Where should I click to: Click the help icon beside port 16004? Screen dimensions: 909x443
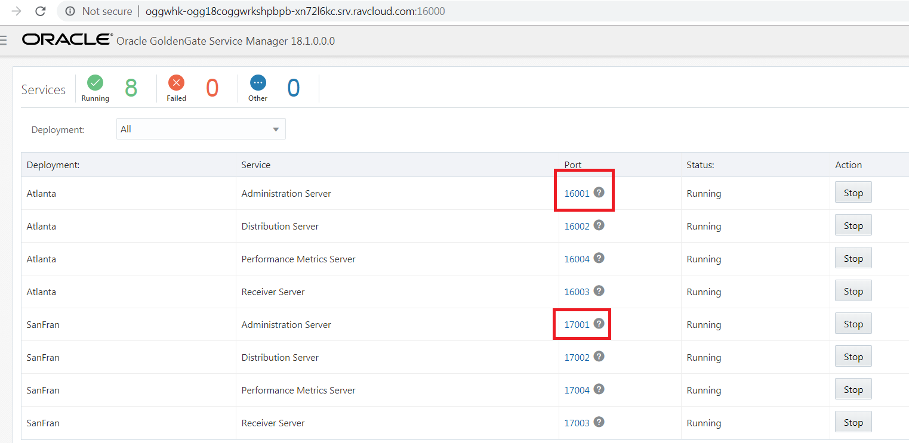point(599,258)
